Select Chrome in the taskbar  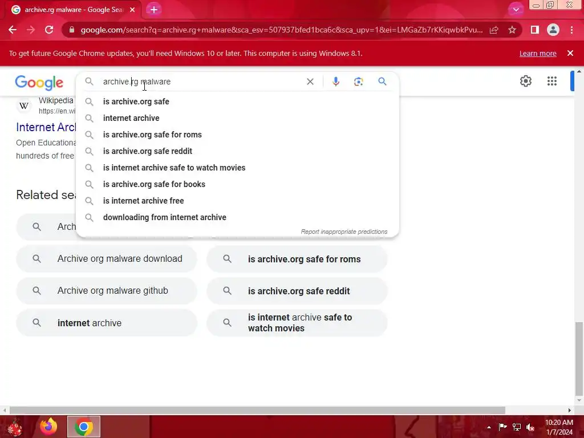pyautogui.click(x=84, y=427)
